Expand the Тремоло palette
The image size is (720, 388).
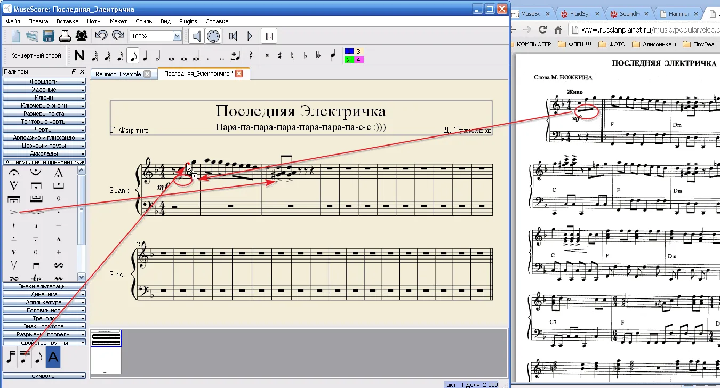(x=44, y=318)
